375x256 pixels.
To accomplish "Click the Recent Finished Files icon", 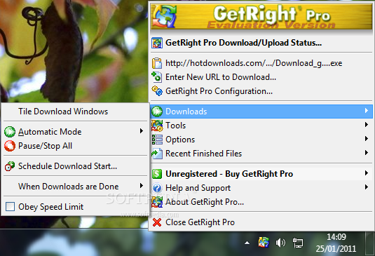I will [157, 154].
